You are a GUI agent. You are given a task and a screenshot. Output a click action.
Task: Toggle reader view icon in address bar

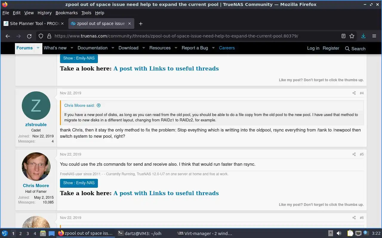(x=344, y=36)
